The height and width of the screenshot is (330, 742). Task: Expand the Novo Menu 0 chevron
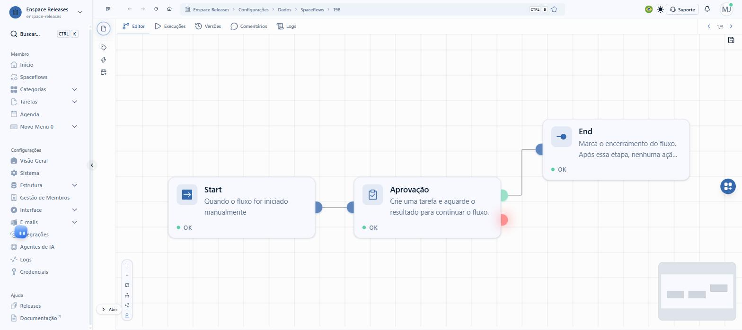74,127
